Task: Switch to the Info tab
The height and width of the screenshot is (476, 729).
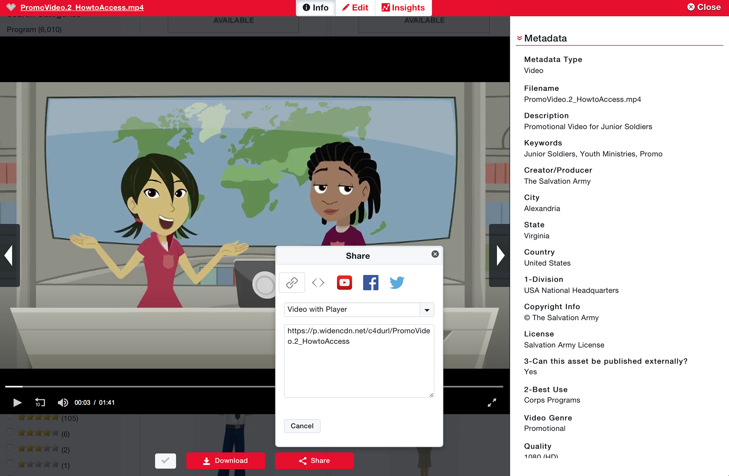Action: [316, 8]
